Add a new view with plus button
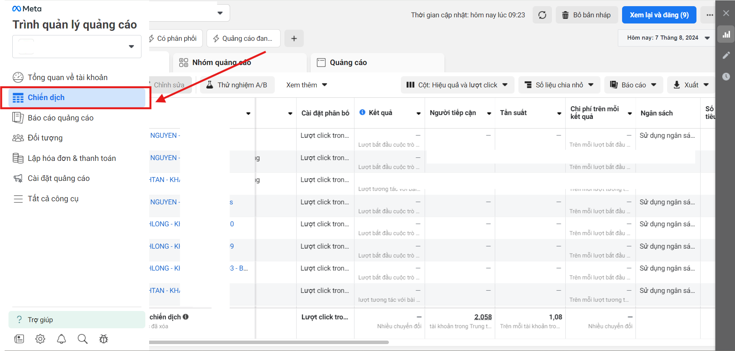The height and width of the screenshot is (351, 735). pyautogui.click(x=294, y=38)
